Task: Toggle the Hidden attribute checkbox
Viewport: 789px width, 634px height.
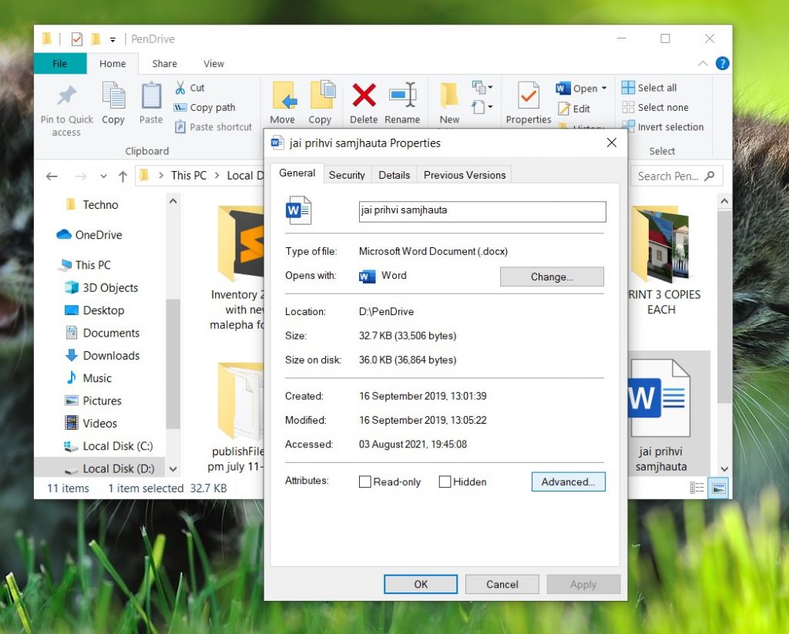Action: [x=445, y=481]
